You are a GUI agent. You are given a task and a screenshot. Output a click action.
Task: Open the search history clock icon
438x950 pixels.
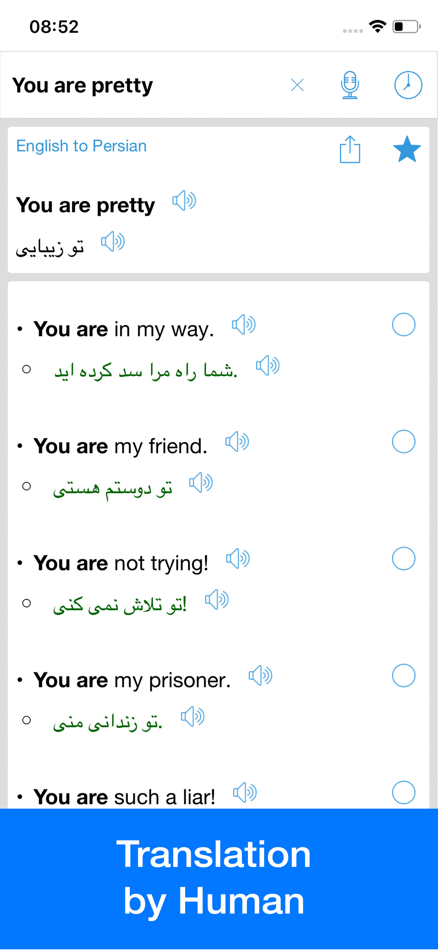pos(408,85)
